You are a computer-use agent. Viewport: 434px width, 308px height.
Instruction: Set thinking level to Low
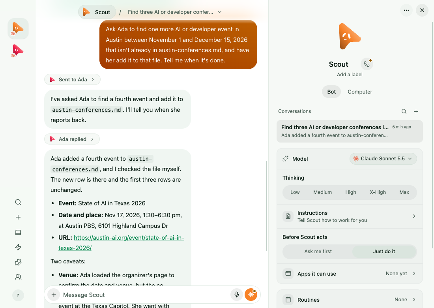pos(295,192)
